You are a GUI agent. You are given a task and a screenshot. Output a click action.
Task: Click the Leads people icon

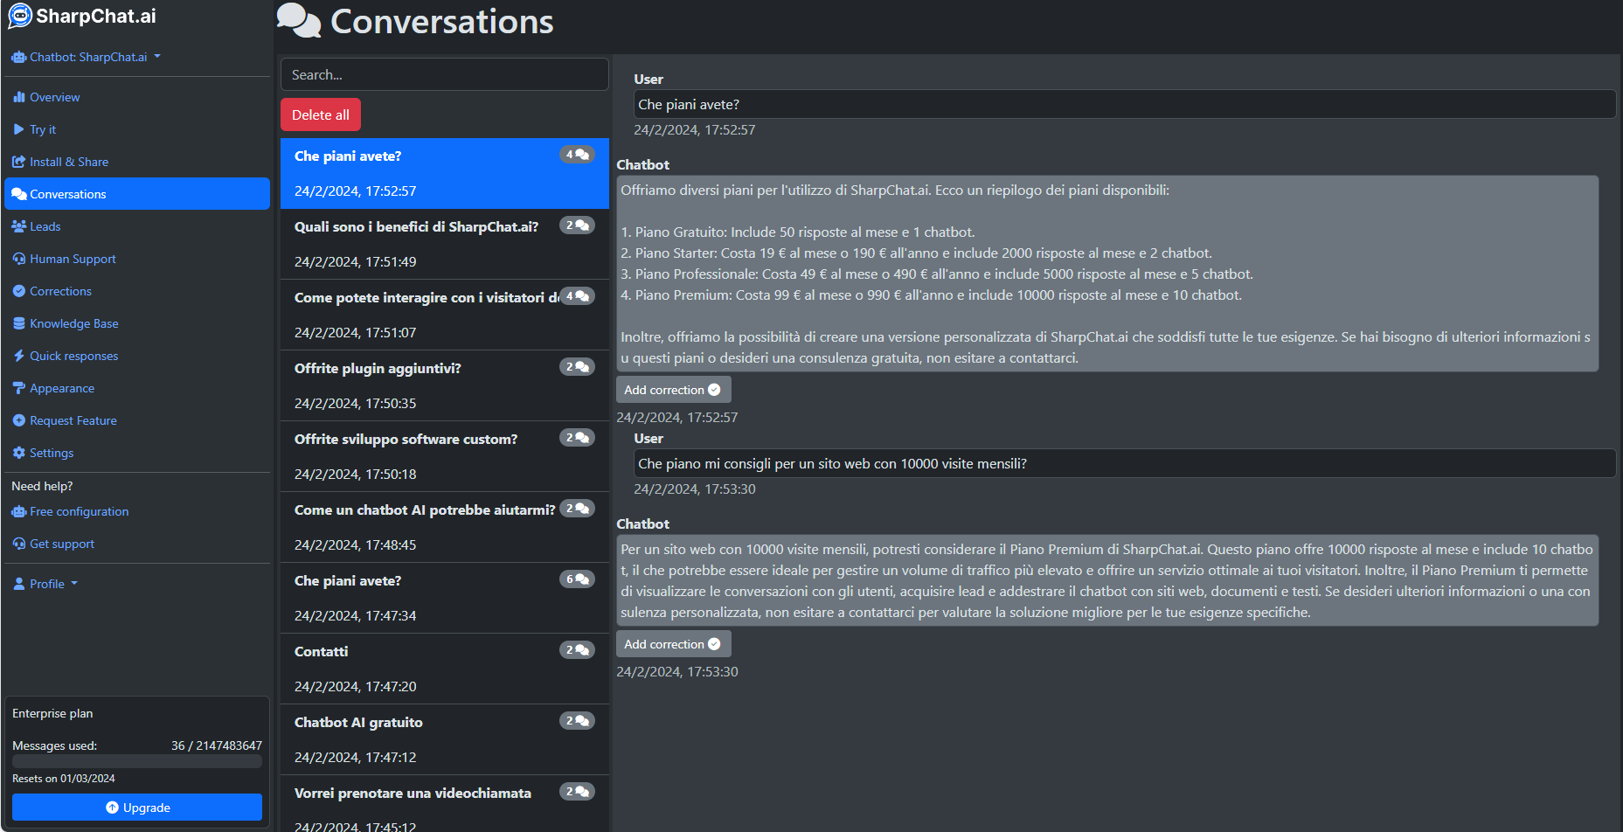(19, 226)
